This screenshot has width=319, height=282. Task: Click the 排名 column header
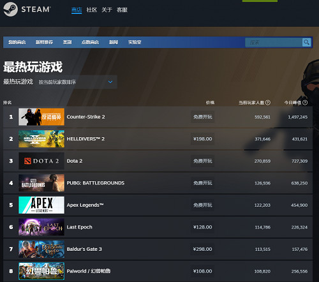[8, 103]
